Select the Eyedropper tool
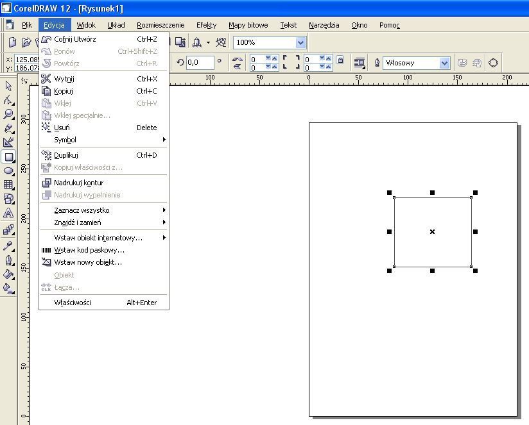The height and width of the screenshot is (425, 529). pos(8,246)
